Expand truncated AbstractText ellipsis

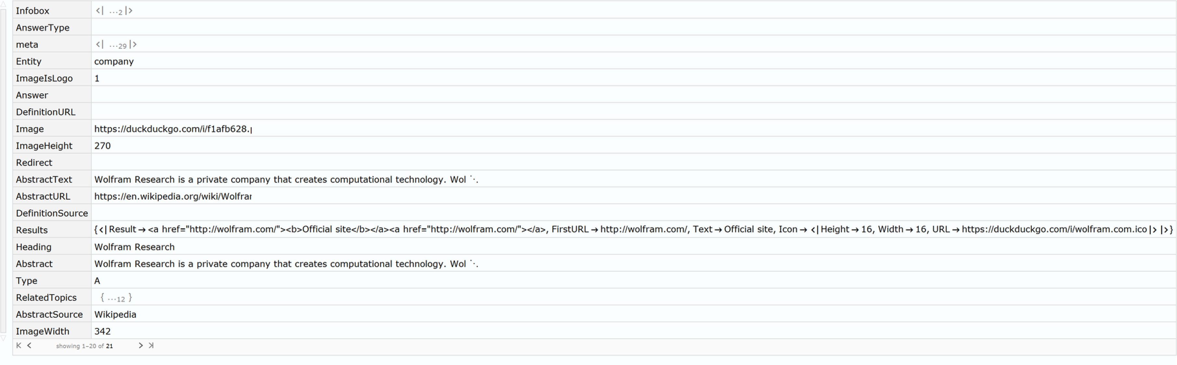point(474,180)
